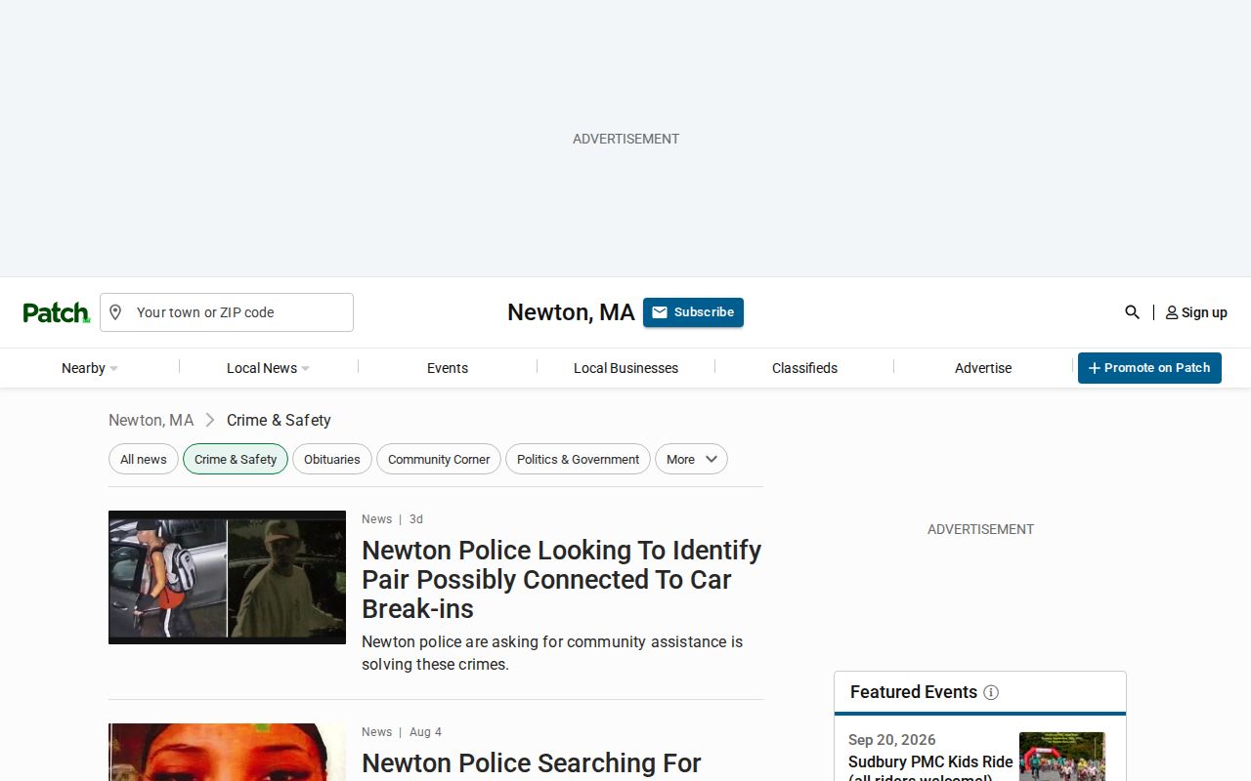Open the Newton Police Searching For headline
This screenshot has width=1251, height=781.
[x=532, y=762]
